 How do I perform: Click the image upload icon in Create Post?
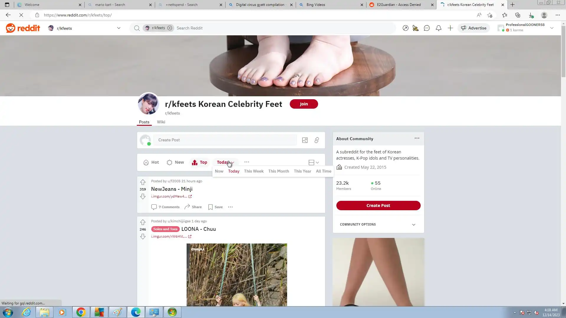click(x=305, y=140)
